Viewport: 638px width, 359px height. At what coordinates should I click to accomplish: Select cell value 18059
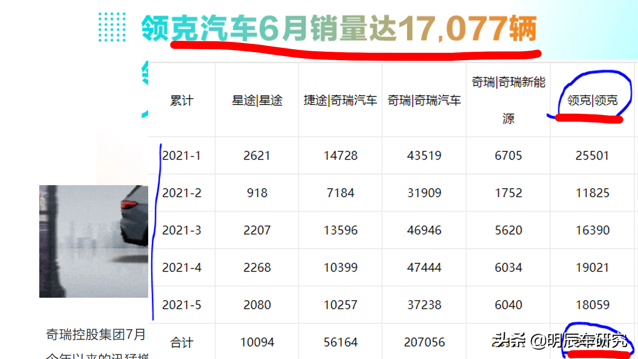click(592, 305)
